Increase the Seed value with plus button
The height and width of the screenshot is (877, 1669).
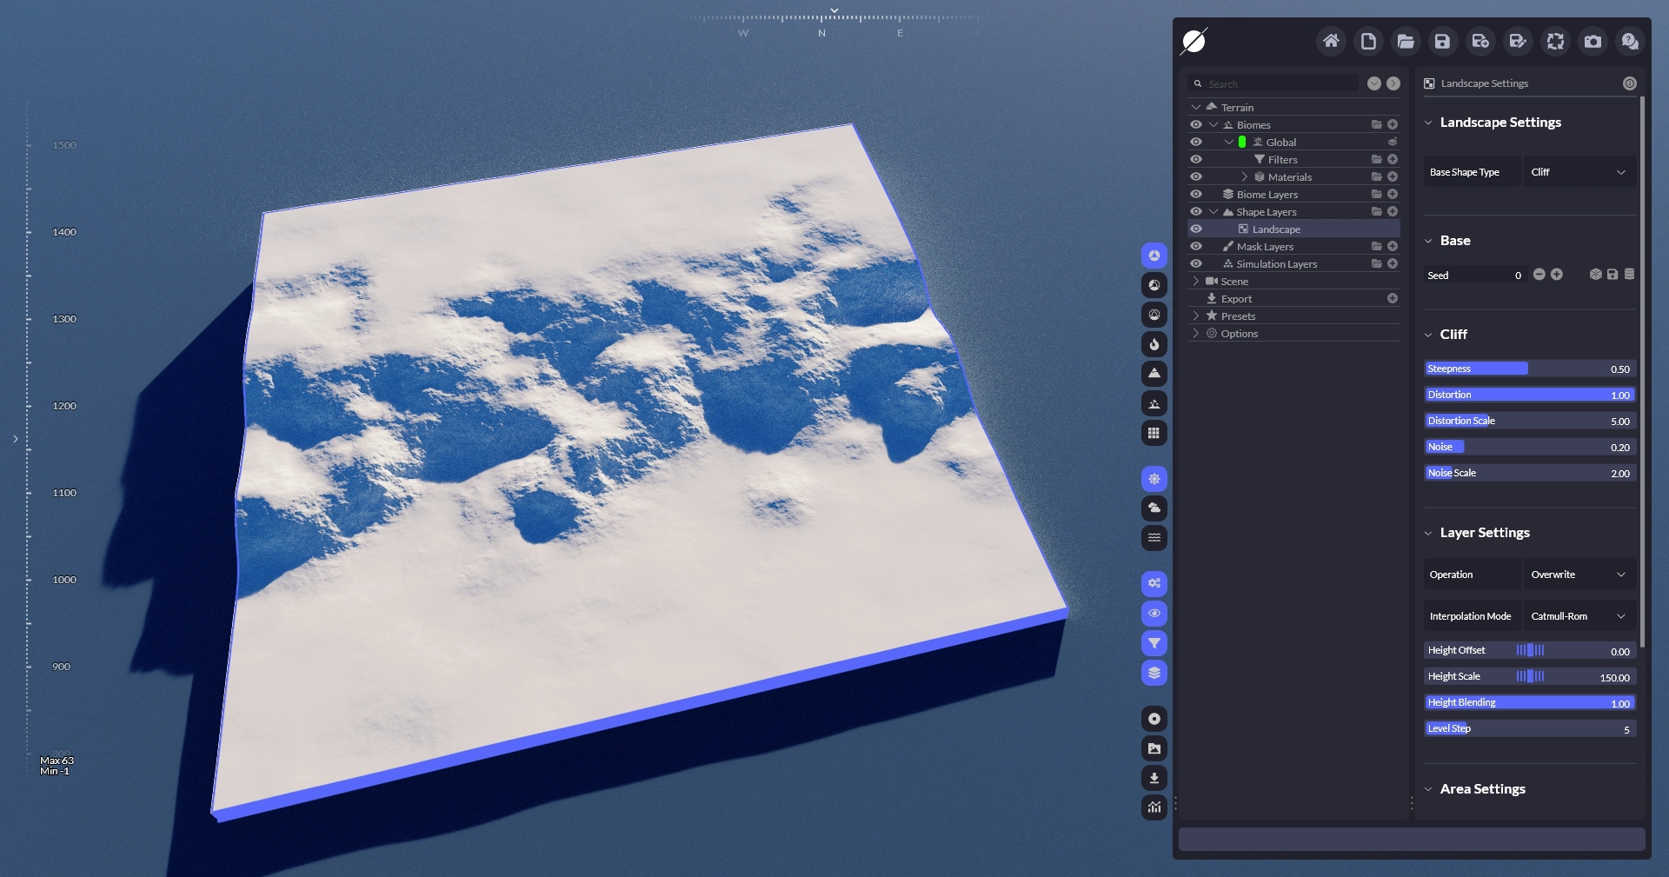pos(1557,275)
